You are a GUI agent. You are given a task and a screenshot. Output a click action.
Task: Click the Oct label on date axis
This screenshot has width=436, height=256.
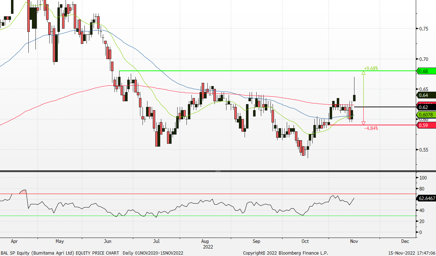[x=305, y=241]
